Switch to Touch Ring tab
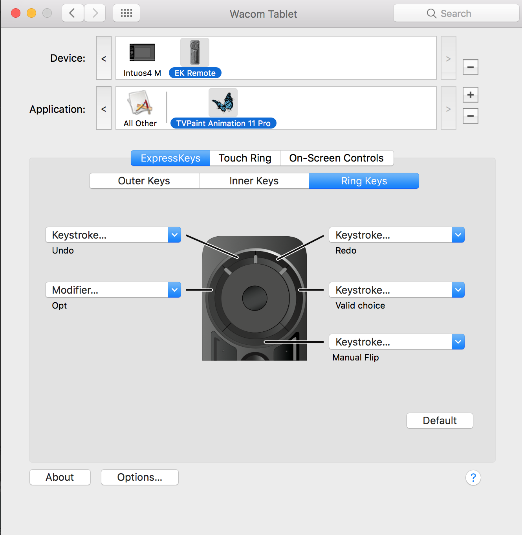The image size is (522, 535). 245,158
